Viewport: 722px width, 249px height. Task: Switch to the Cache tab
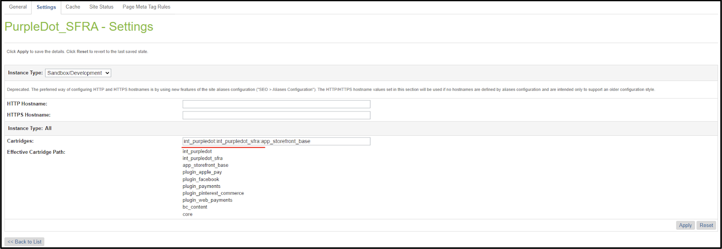73,7
